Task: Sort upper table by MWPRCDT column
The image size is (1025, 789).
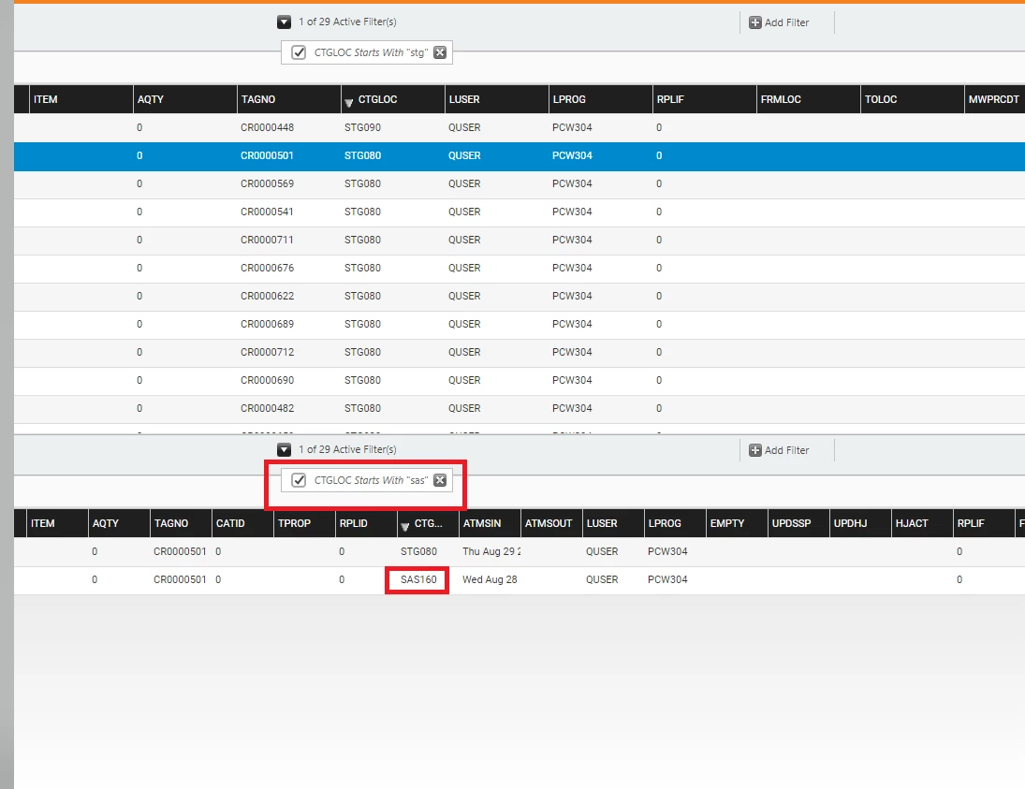Action: (995, 99)
